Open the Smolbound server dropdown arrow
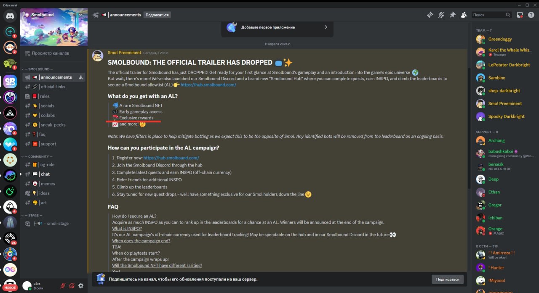The width and height of the screenshot is (539, 293). [81, 15]
